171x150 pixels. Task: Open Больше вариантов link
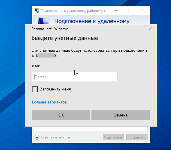pyautogui.click(x=49, y=102)
